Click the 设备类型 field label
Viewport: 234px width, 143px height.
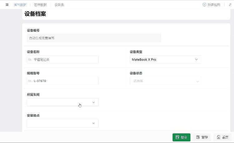pyautogui.click(x=136, y=52)
